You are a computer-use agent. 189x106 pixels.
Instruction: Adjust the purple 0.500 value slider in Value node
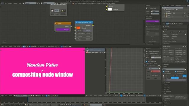[x=63, y=29]
